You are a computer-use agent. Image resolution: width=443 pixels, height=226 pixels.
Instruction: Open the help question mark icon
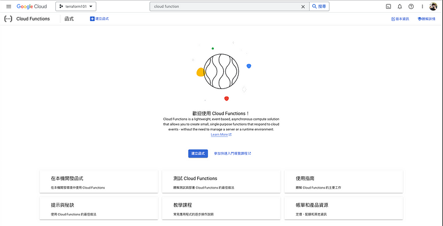point(411,7)
